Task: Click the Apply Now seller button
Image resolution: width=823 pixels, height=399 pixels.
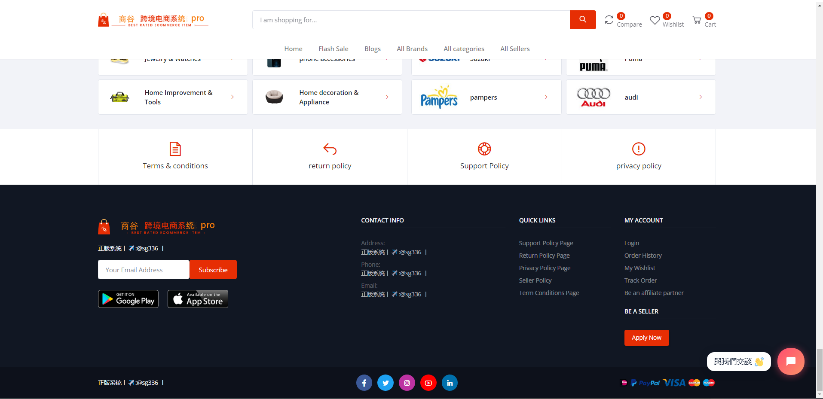Action: tap(646, 338)
